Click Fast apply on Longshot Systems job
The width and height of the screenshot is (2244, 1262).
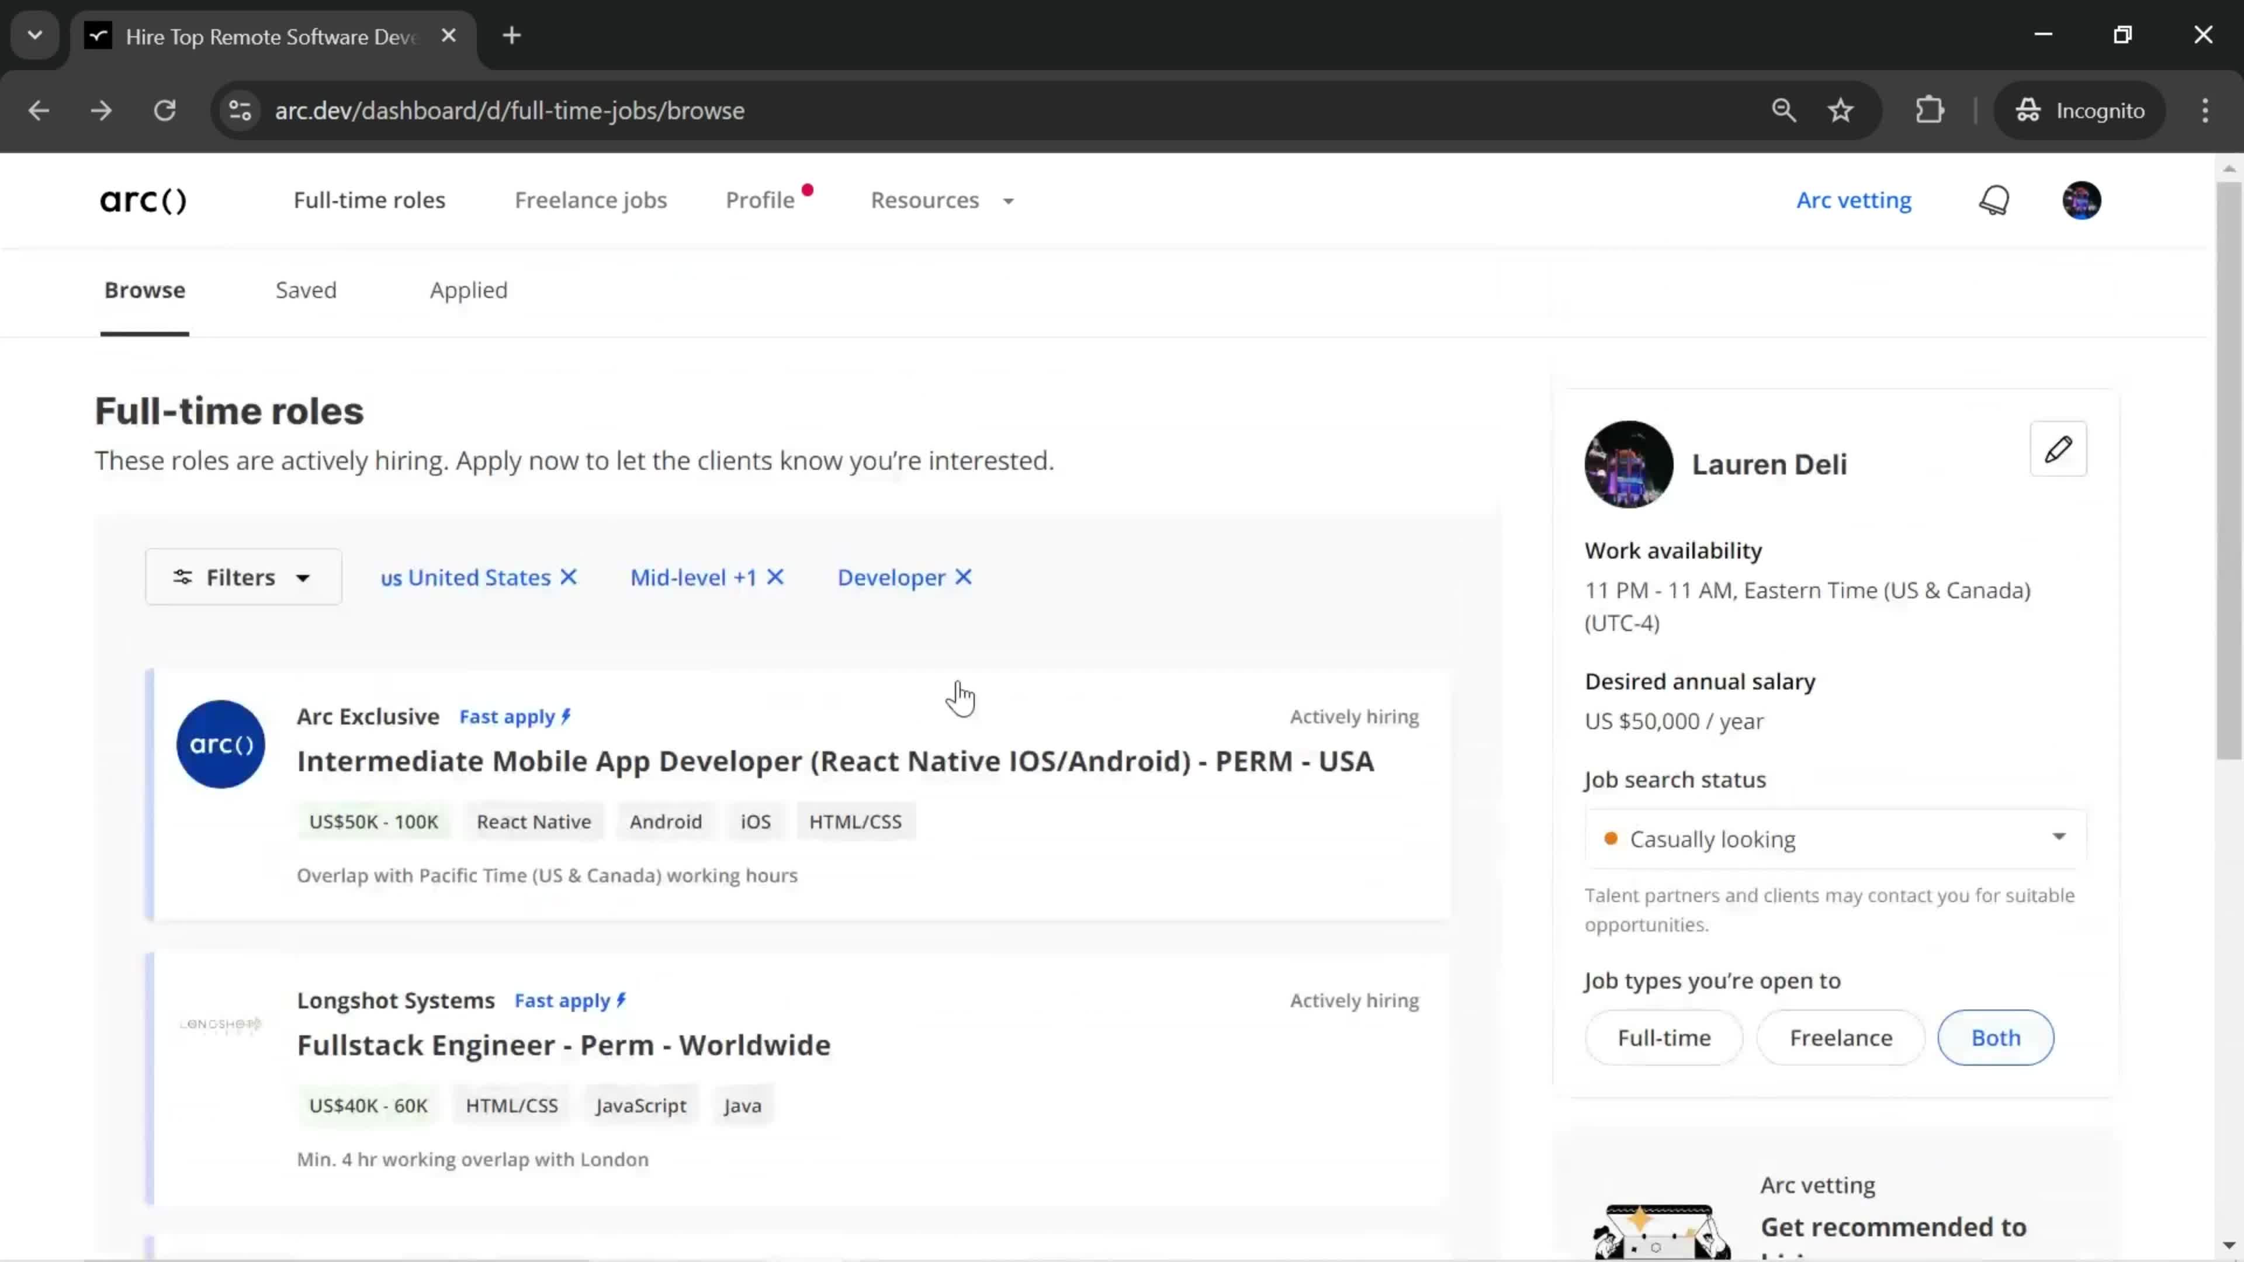point(570,1001)
